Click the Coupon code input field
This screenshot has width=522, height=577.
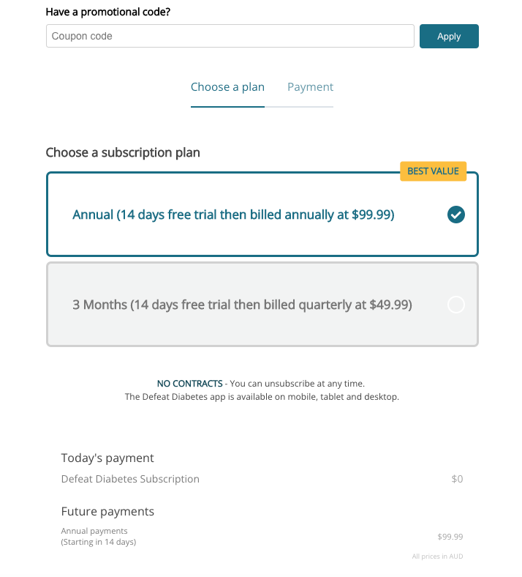coord(230,36)
